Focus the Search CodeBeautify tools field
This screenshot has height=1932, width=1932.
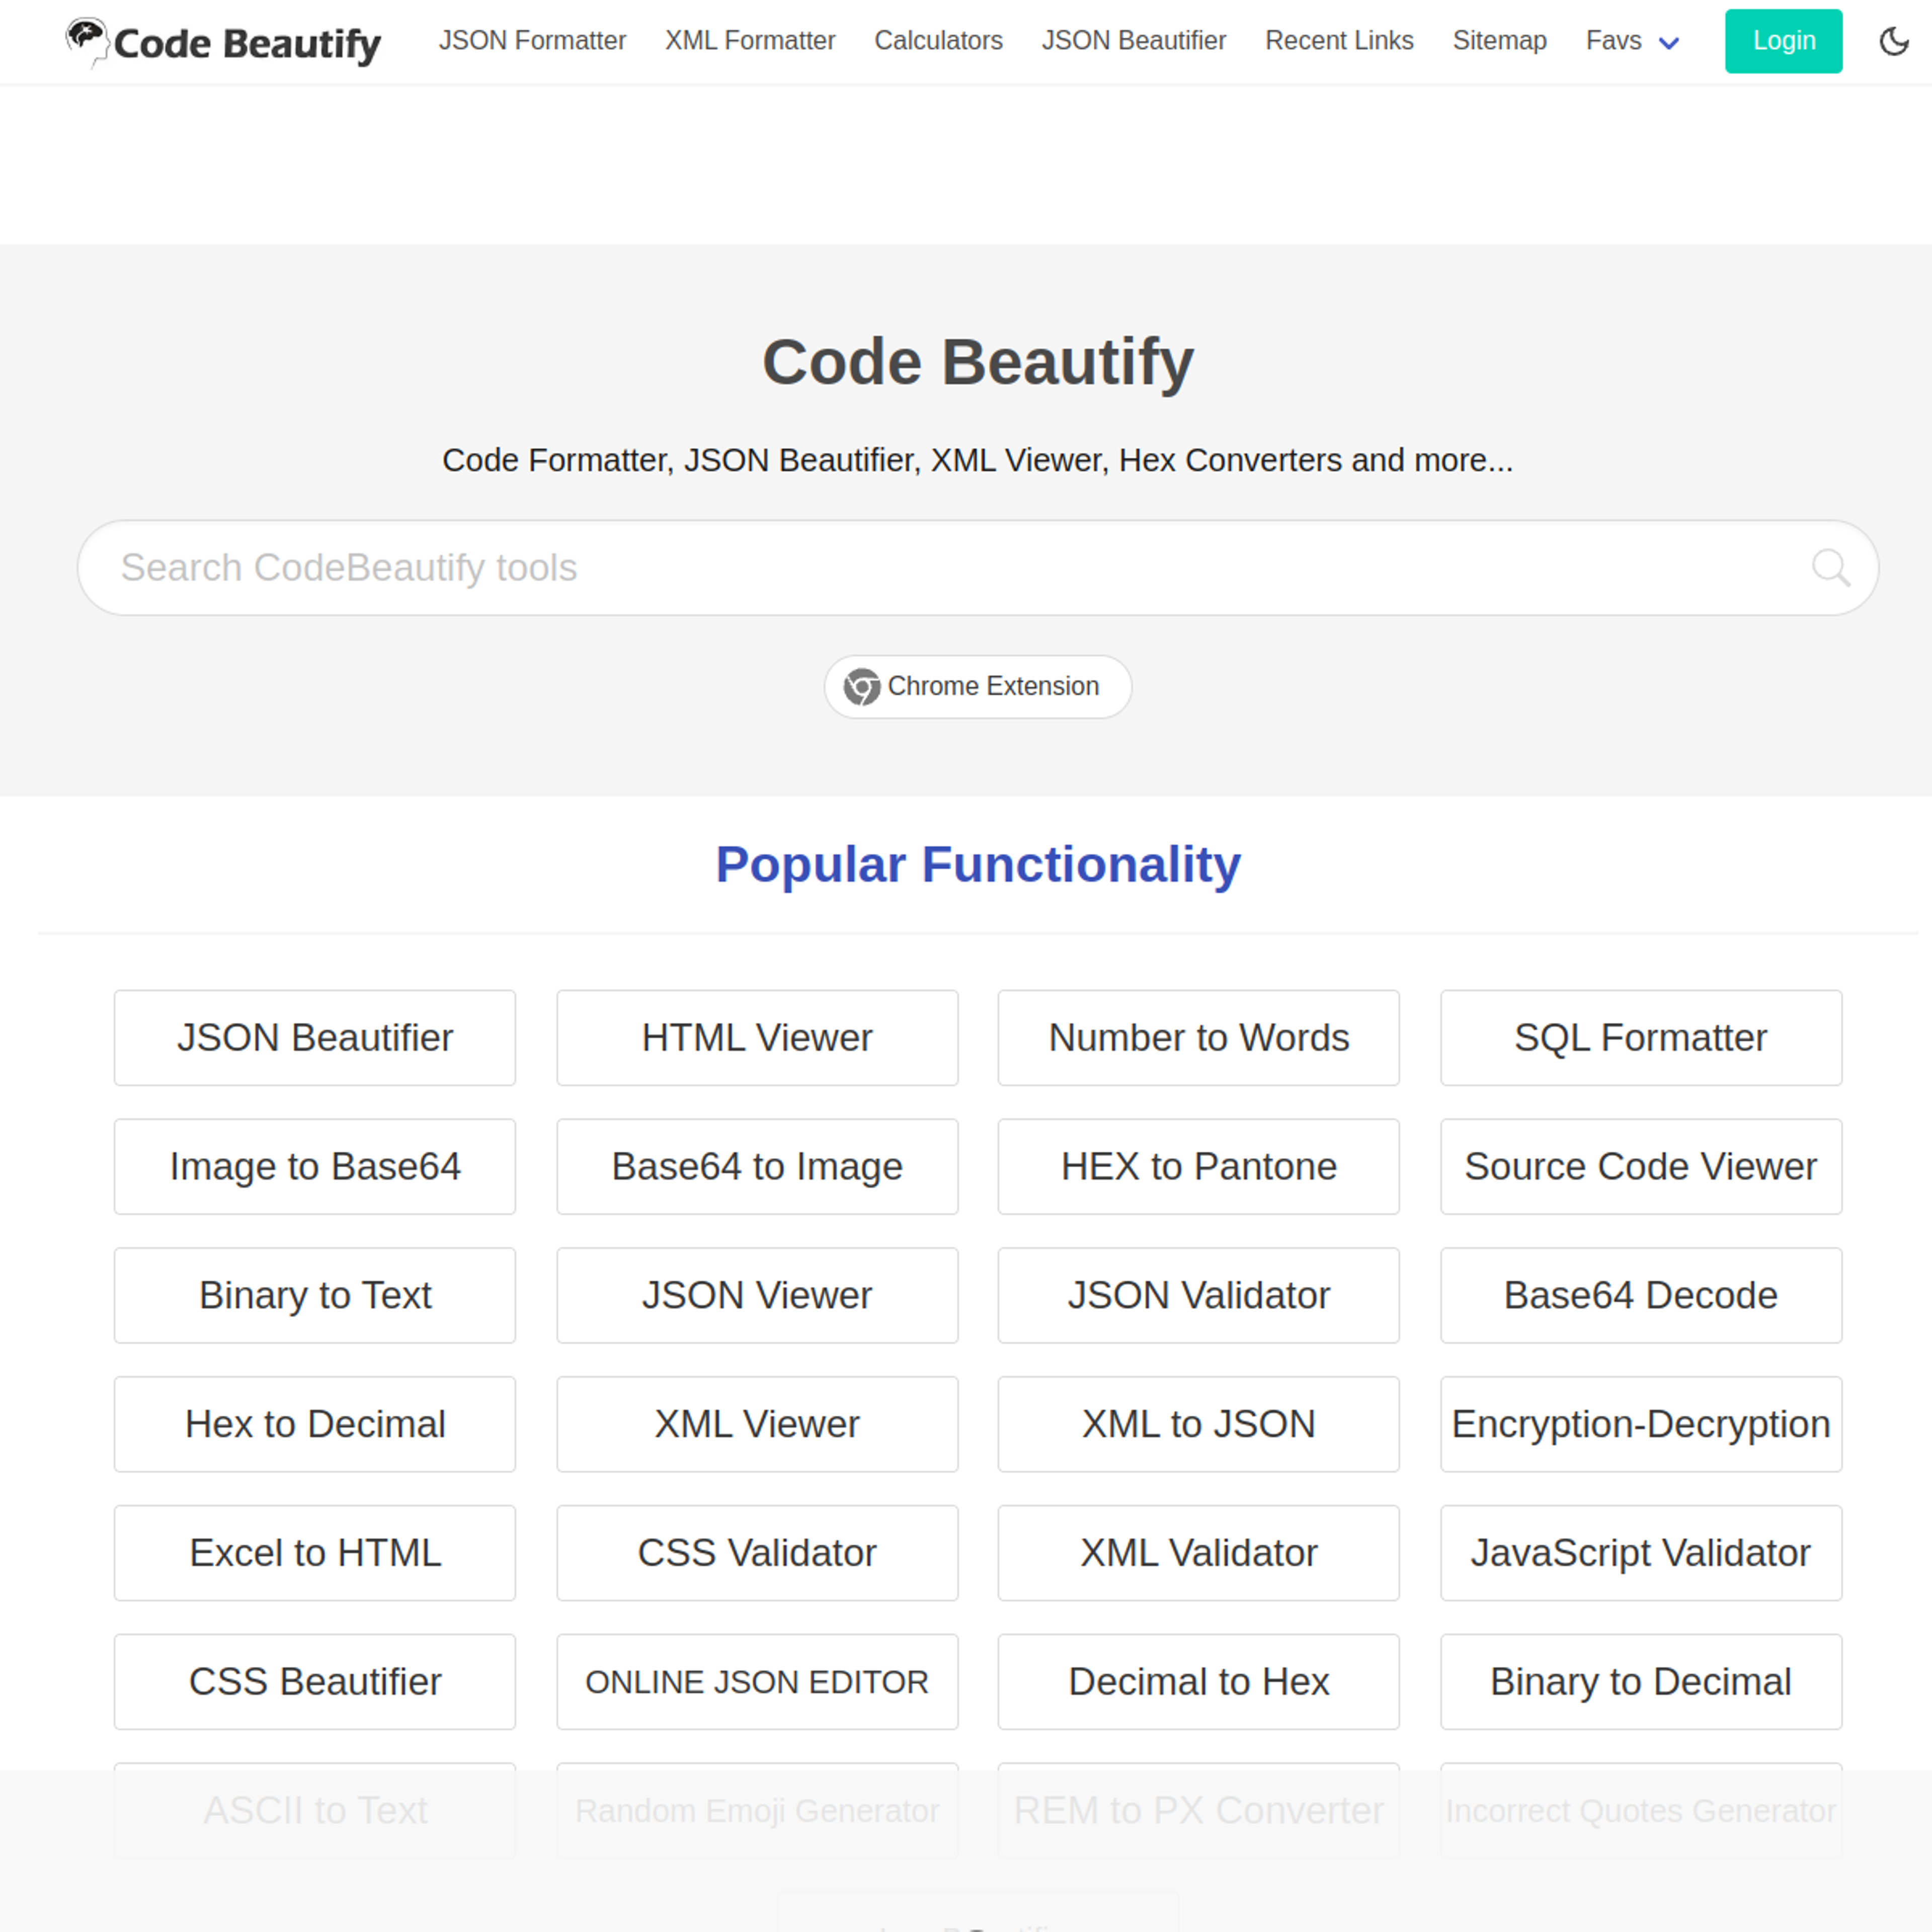977,567
